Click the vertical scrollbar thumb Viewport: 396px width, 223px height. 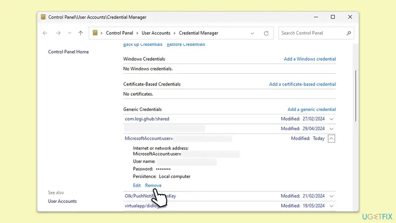[x=356, y=96]
